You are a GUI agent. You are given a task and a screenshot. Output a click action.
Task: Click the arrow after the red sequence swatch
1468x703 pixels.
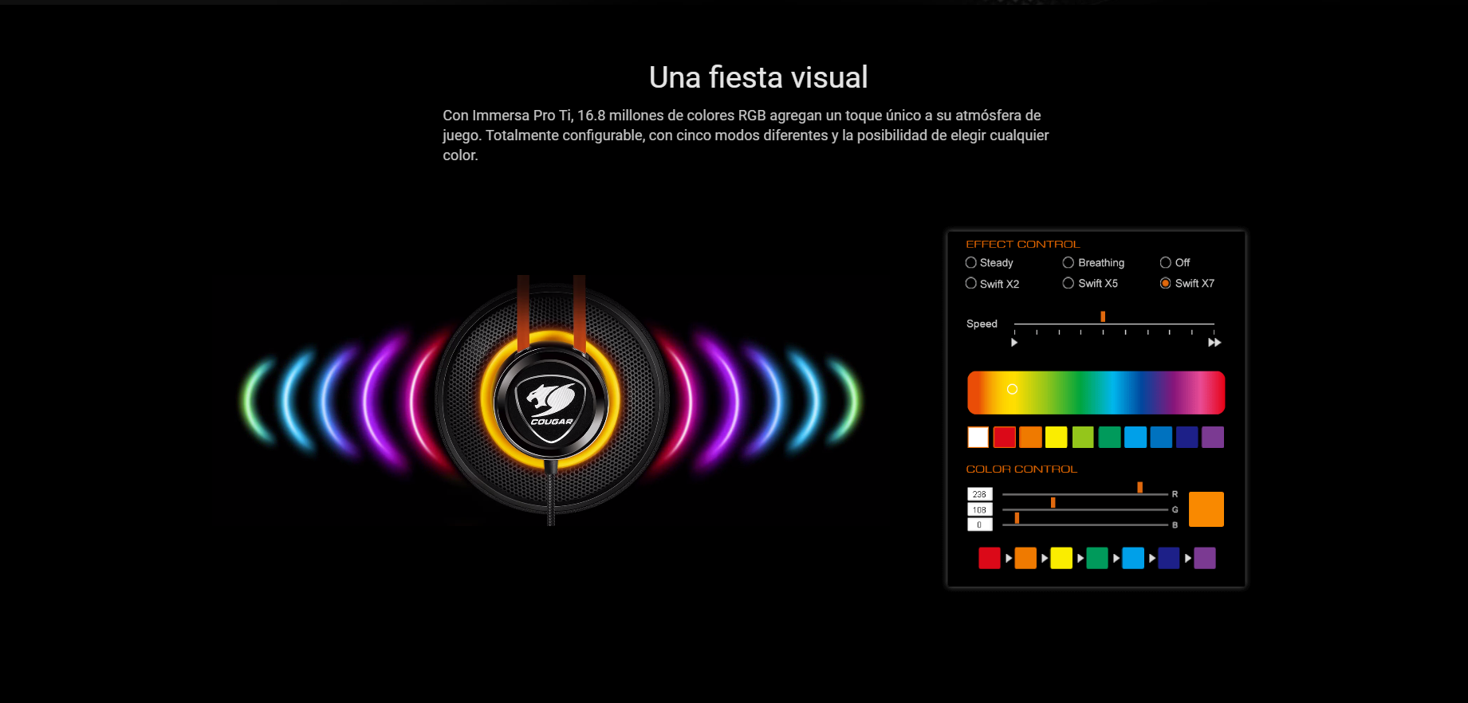(x=1009, y=559)
